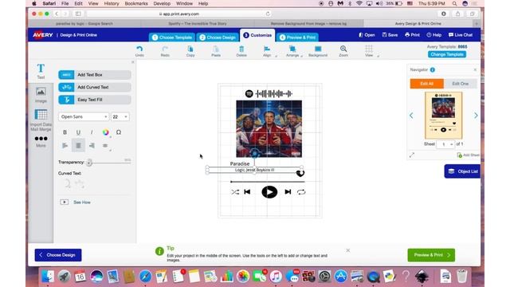Click the Copy toolbar icon
Viewport: 510px width, 287px height.
click(x=190, y=51)
